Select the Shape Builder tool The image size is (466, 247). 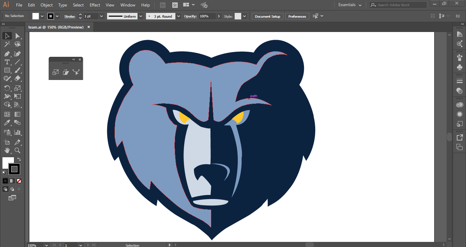[x=7, y=104]
